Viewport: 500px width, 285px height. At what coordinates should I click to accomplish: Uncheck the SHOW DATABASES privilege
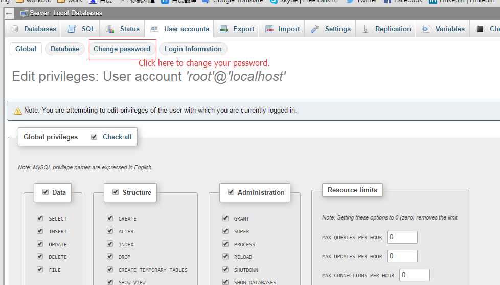click(x=225, y=282)
